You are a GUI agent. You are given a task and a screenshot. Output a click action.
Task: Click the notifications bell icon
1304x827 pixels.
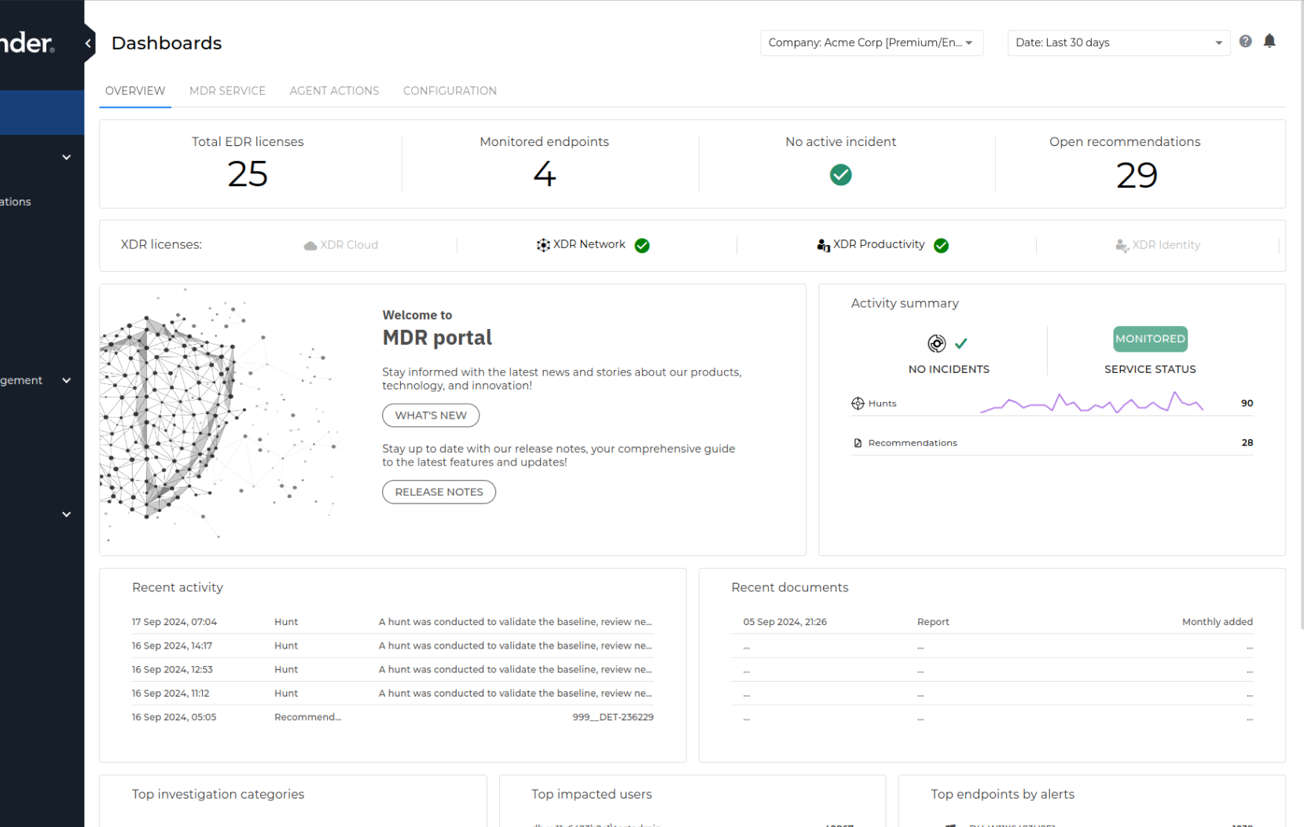pos(1270,40)
